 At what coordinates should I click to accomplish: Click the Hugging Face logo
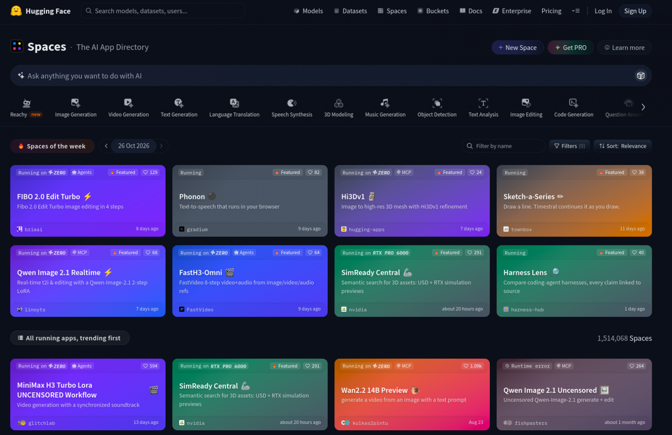tap(40, 11)
